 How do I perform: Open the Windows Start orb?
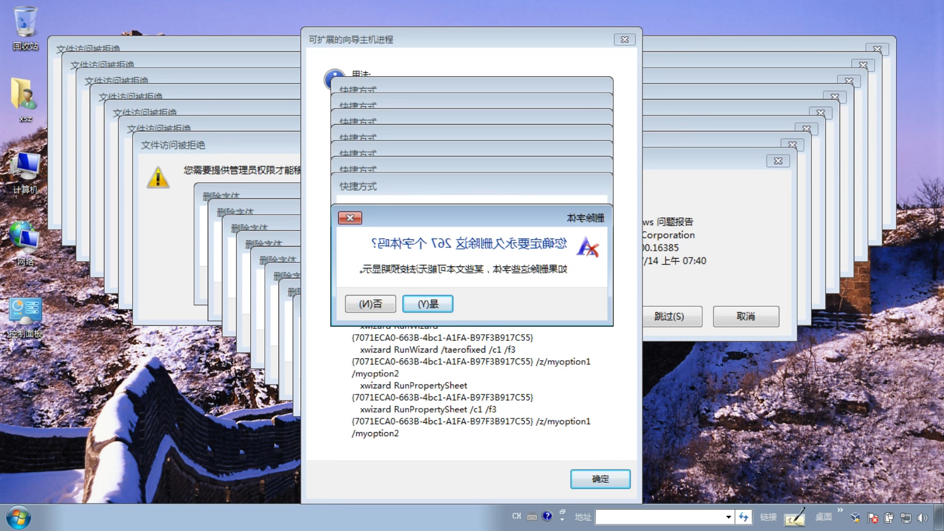point(19,517)
